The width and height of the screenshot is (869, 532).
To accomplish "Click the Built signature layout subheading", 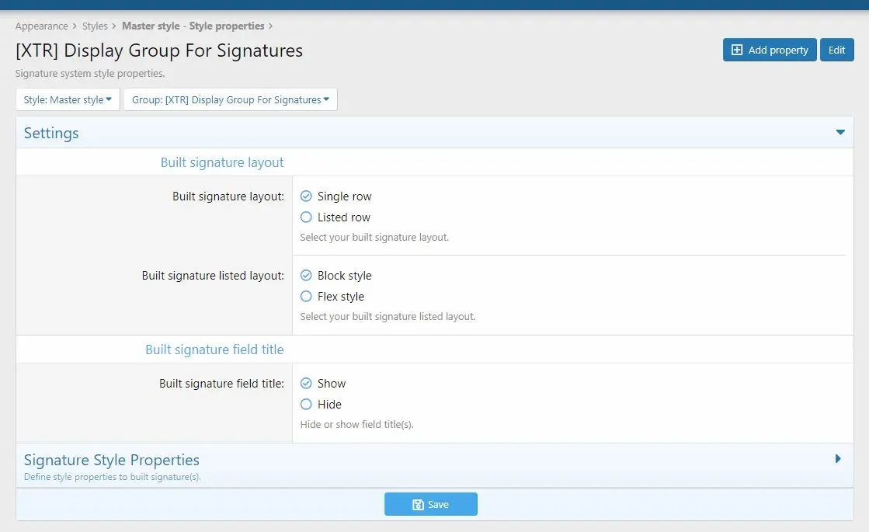I will [x=222, y=162].
